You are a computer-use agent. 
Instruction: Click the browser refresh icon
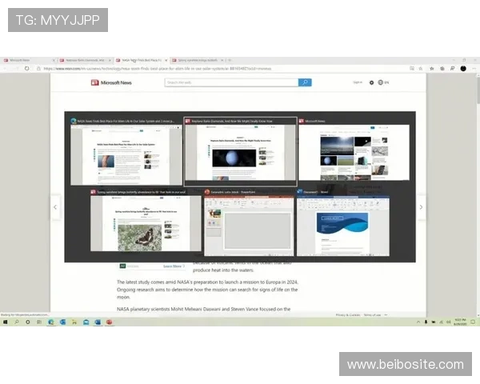26,68
